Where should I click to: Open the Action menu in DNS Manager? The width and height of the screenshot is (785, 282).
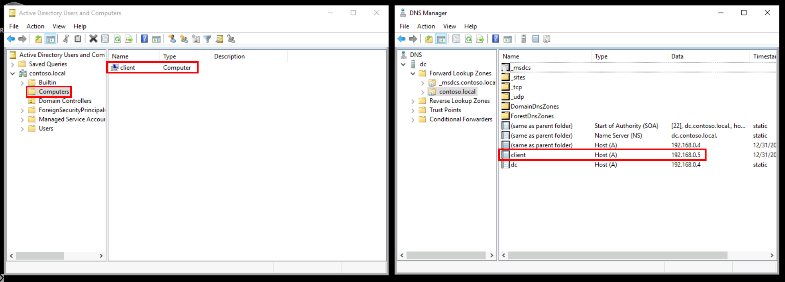426,26
